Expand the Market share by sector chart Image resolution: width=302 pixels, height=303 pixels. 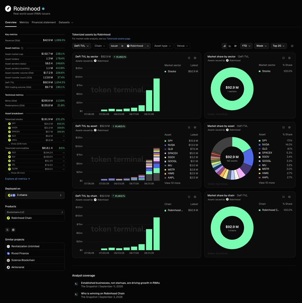click(x=283, y=58)
